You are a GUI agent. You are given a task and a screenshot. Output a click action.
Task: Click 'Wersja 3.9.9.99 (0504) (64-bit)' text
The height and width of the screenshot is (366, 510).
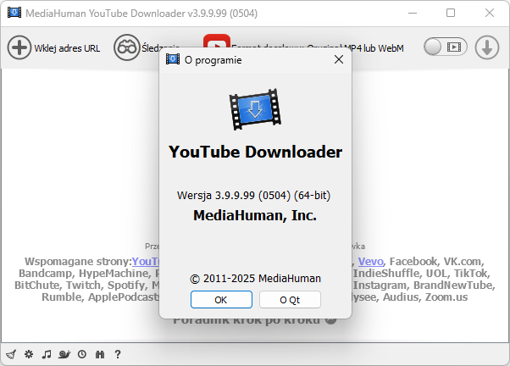(x=253, y=195)
